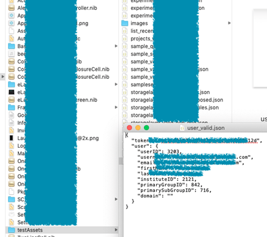267x237 pixels.
Task: Expand the testAssets folder arrow
Action: pos(116,230)
